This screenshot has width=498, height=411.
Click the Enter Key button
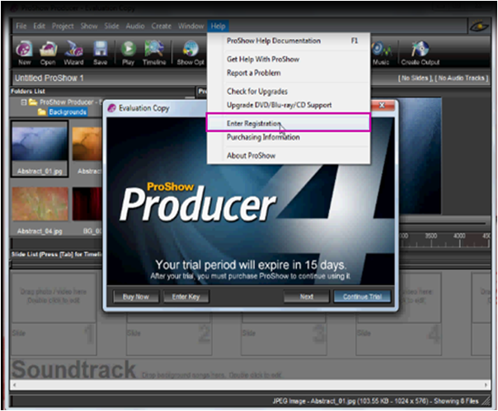click(186, 296)
